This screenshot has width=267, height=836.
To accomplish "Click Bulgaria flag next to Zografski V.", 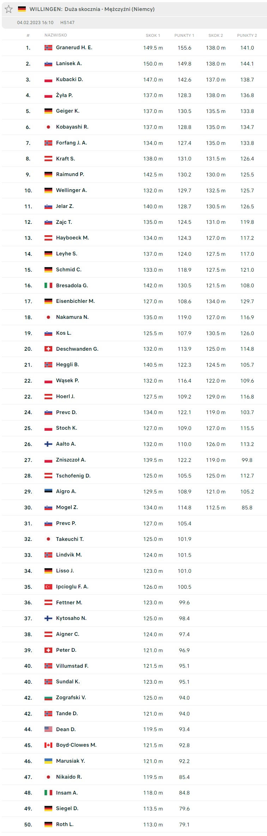I will click(48, 697).
